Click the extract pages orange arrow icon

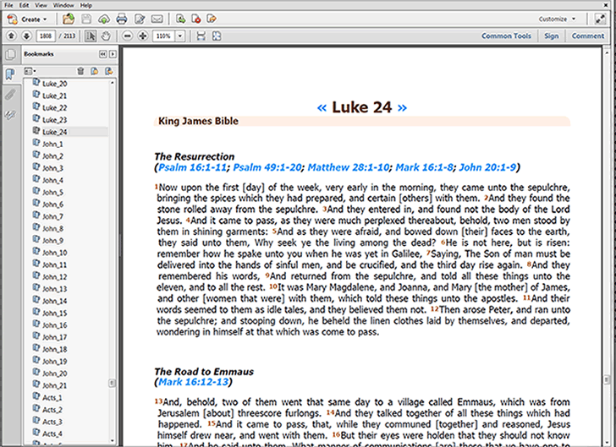click(212, 19)
